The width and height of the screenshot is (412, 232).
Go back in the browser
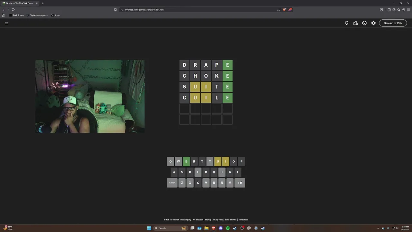4,10
